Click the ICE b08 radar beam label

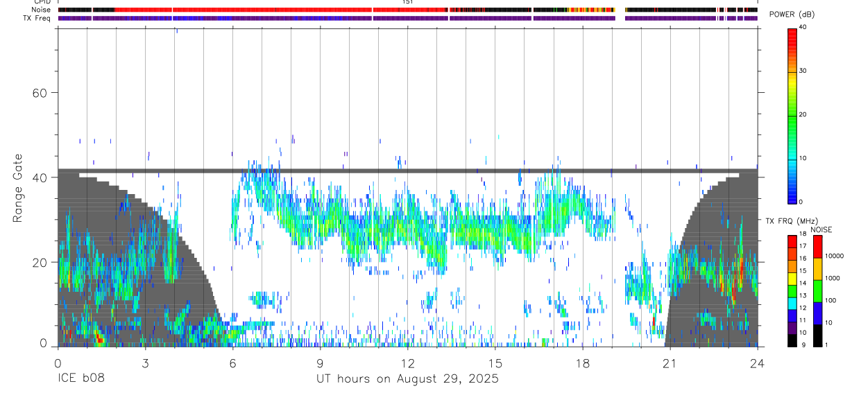click(80, 379)
